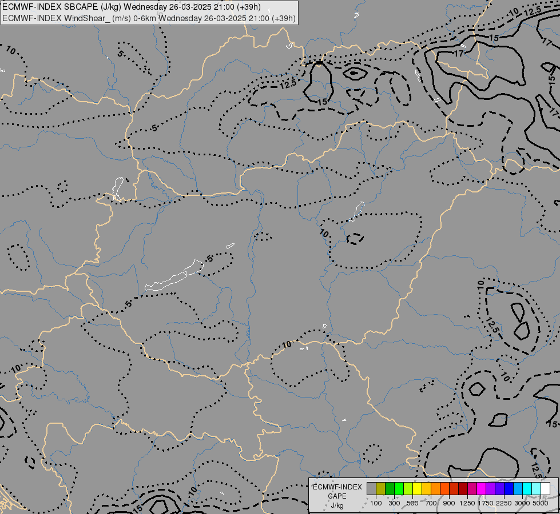This screenshot has height=514, width=560.
Task: Click the 1750 value under the legend
Action: click(x=486, y=503)
